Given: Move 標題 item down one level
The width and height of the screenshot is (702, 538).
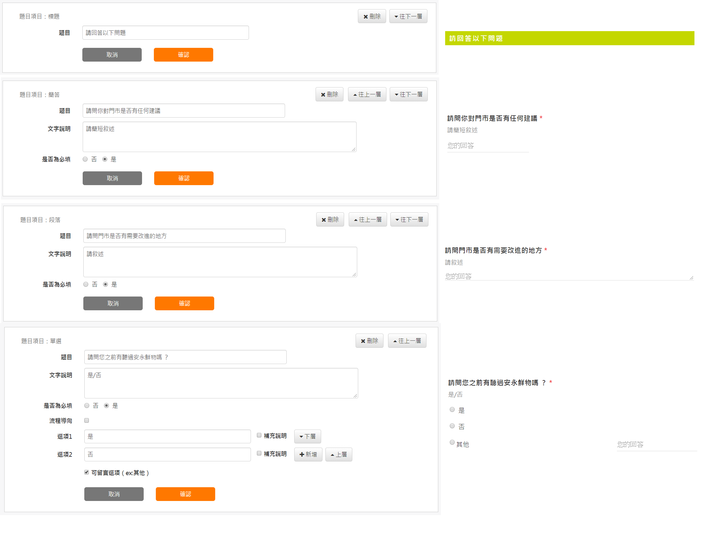Looking at the screenshot, I should tap(408, 16).
